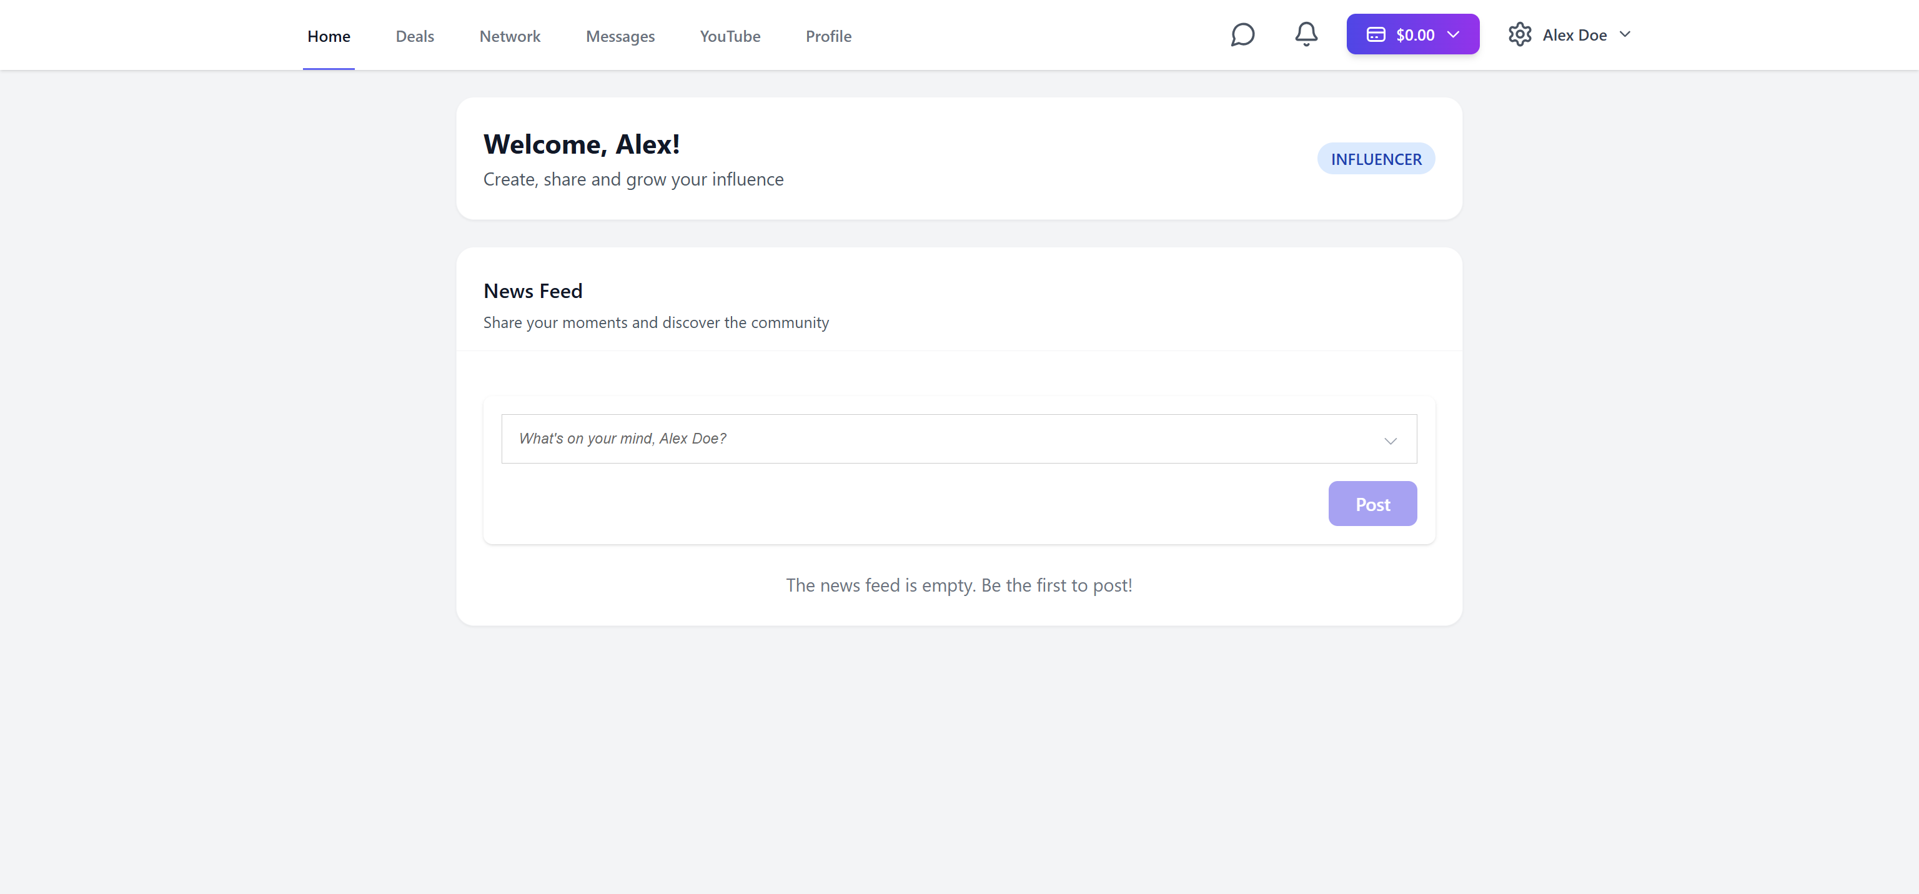The width and height of the screenshot is (1919, 894).
Task: Open the Deals tab
Action: 415,36
